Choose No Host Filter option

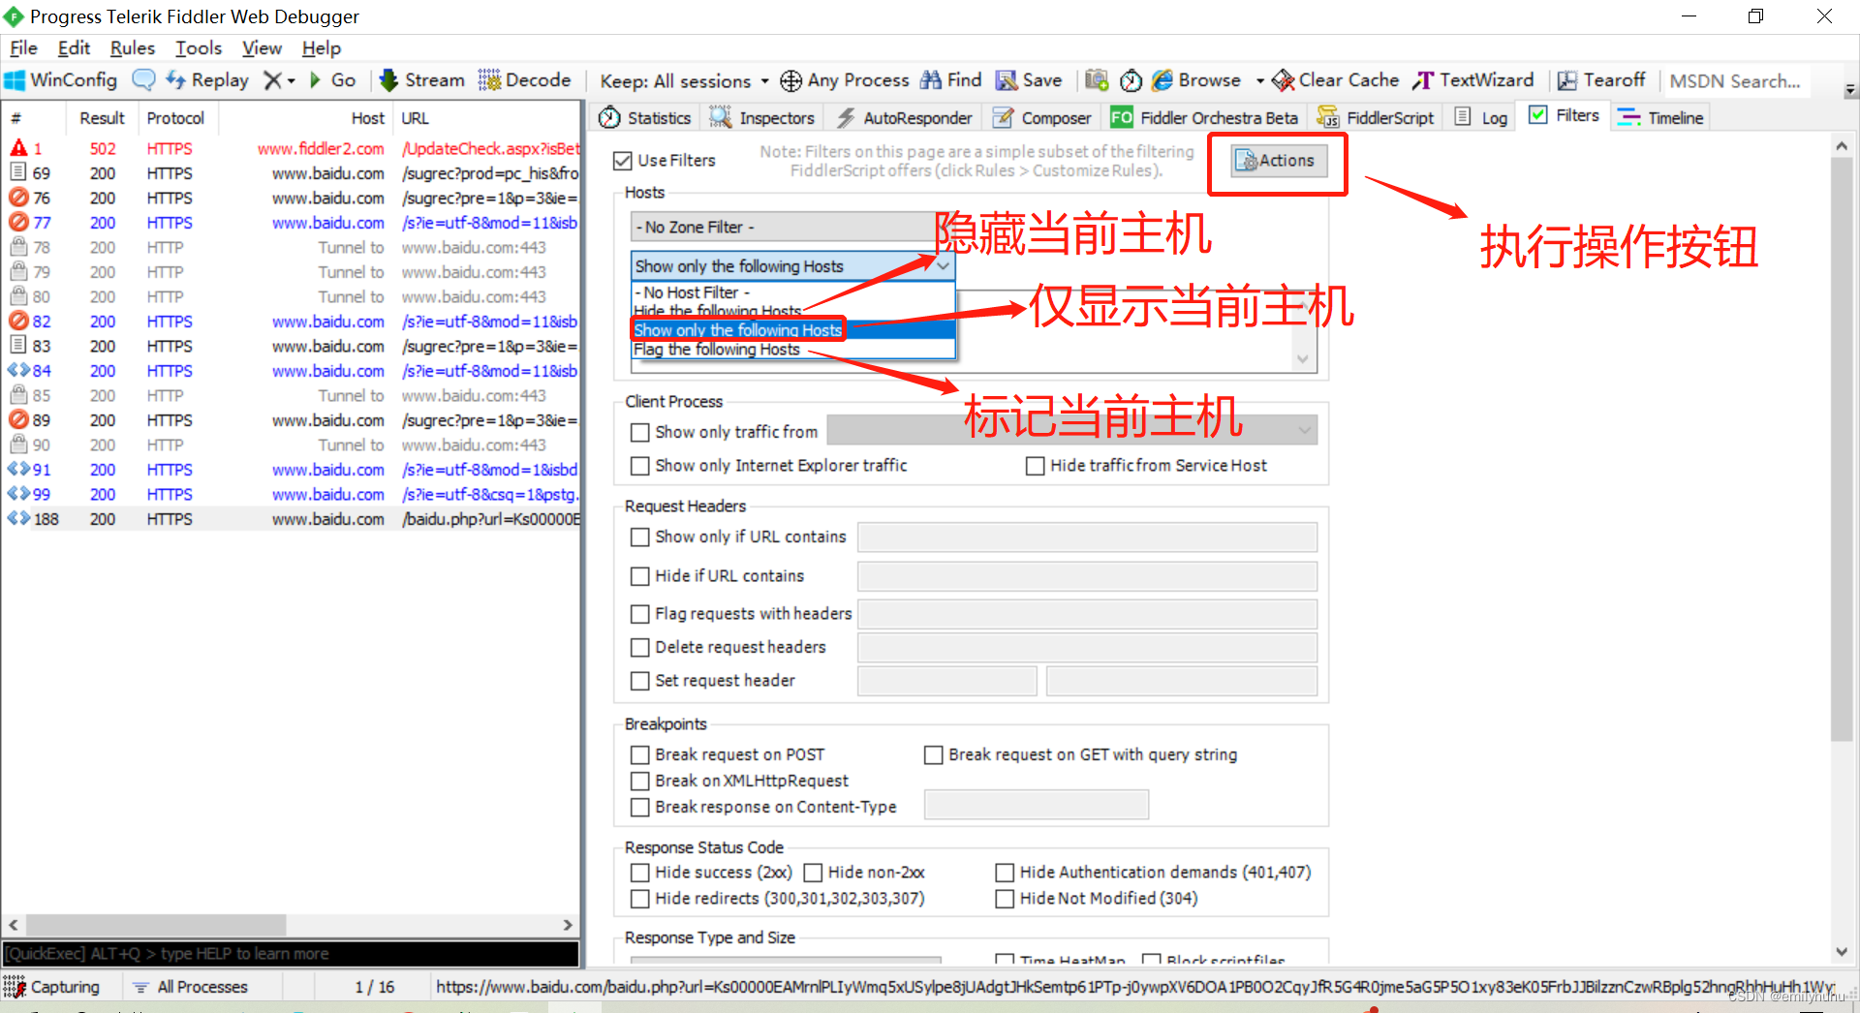point(793,292)
